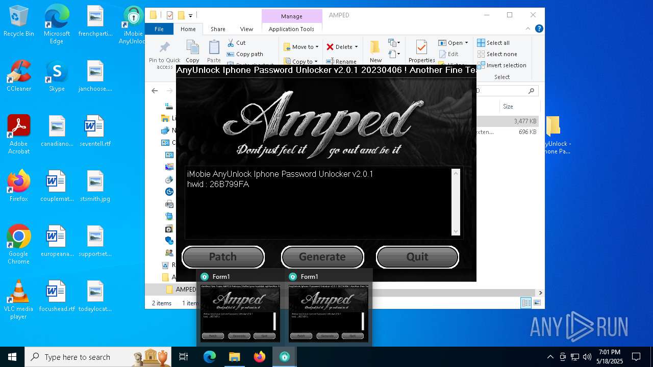This screenshot has width=653, height=367.
Task: Click Pin to Quick access icon
Action: click(x=164, y=48)
